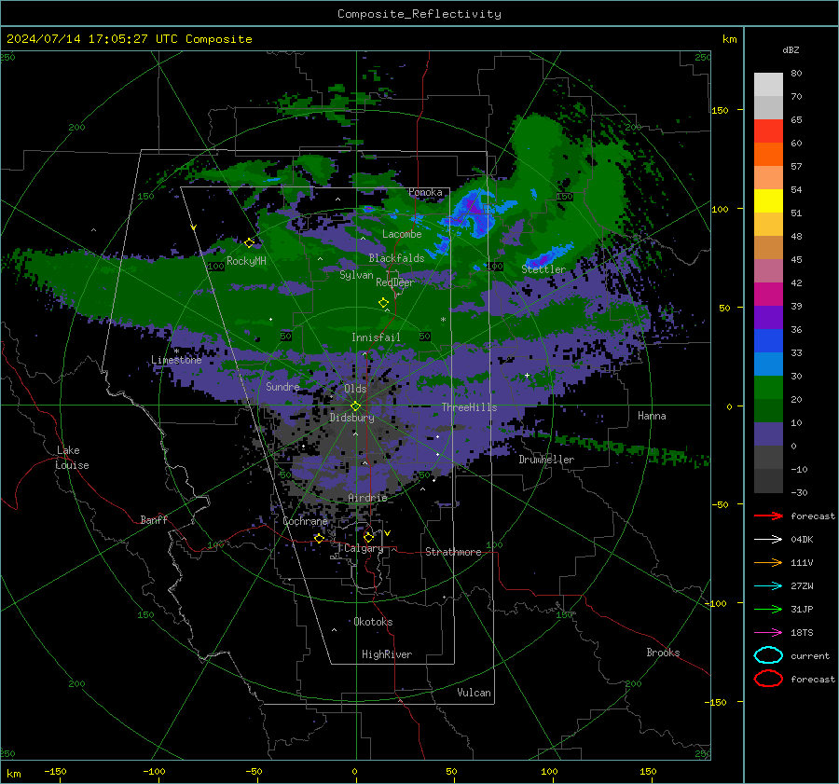The image size is (839, 784).
Task: Click the Didsbury city label
Action: point(351,418)
